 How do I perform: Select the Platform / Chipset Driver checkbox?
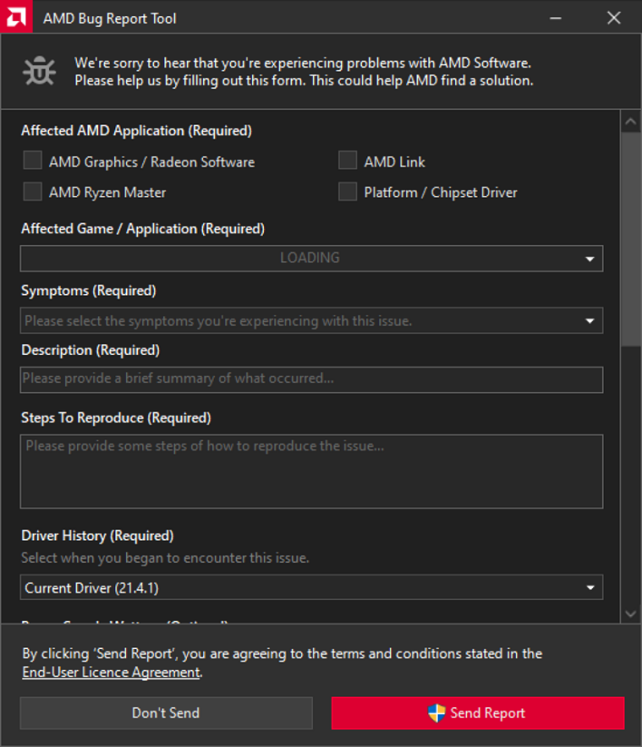point(348,192)
